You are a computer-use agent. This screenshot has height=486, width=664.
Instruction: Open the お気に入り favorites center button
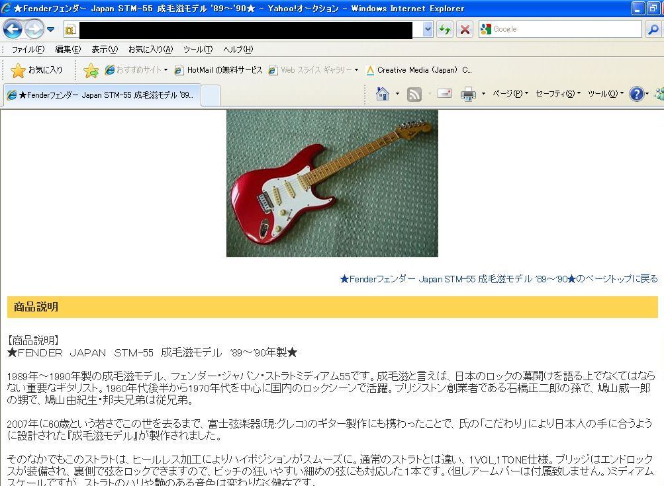36,70
